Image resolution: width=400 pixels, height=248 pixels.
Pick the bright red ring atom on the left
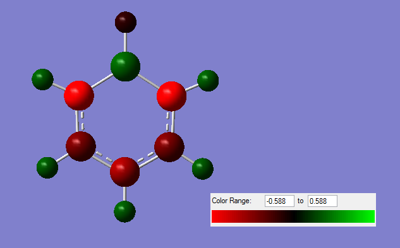click(x=79, y=95)
